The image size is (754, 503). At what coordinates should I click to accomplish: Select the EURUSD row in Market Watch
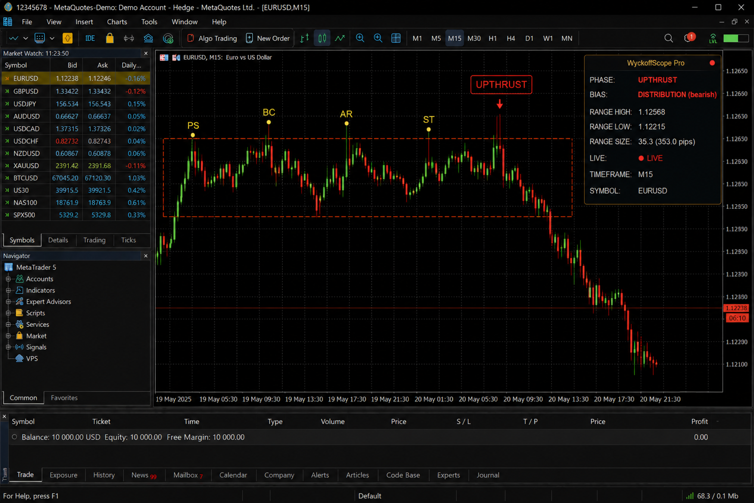click(76, 79)
